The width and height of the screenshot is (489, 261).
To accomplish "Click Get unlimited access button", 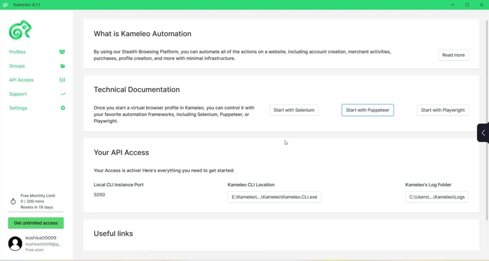I will coord(36,223).
